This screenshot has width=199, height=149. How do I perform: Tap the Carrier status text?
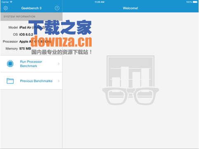(x=5, y=2)
